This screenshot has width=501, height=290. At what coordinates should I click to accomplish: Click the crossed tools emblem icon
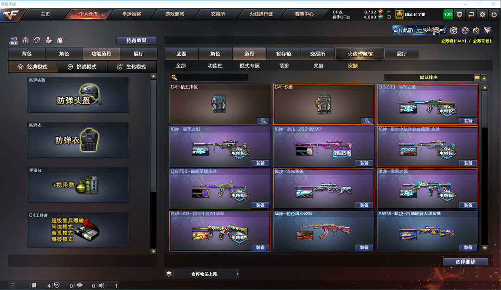[x=476, y=31]
